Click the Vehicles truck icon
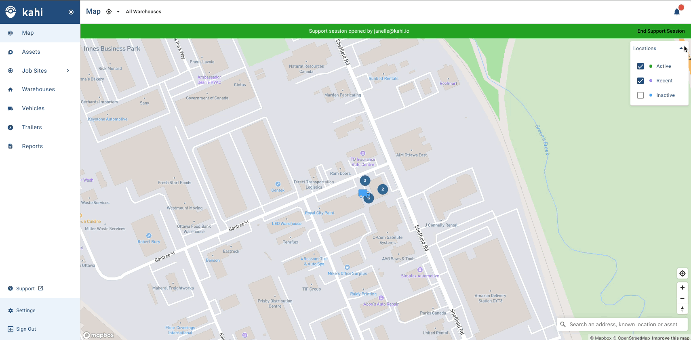 pyautogui.click(x=11, y=109)
